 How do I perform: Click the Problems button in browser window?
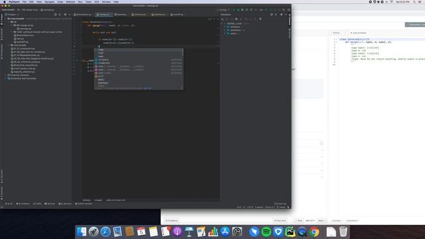(171, 220)
